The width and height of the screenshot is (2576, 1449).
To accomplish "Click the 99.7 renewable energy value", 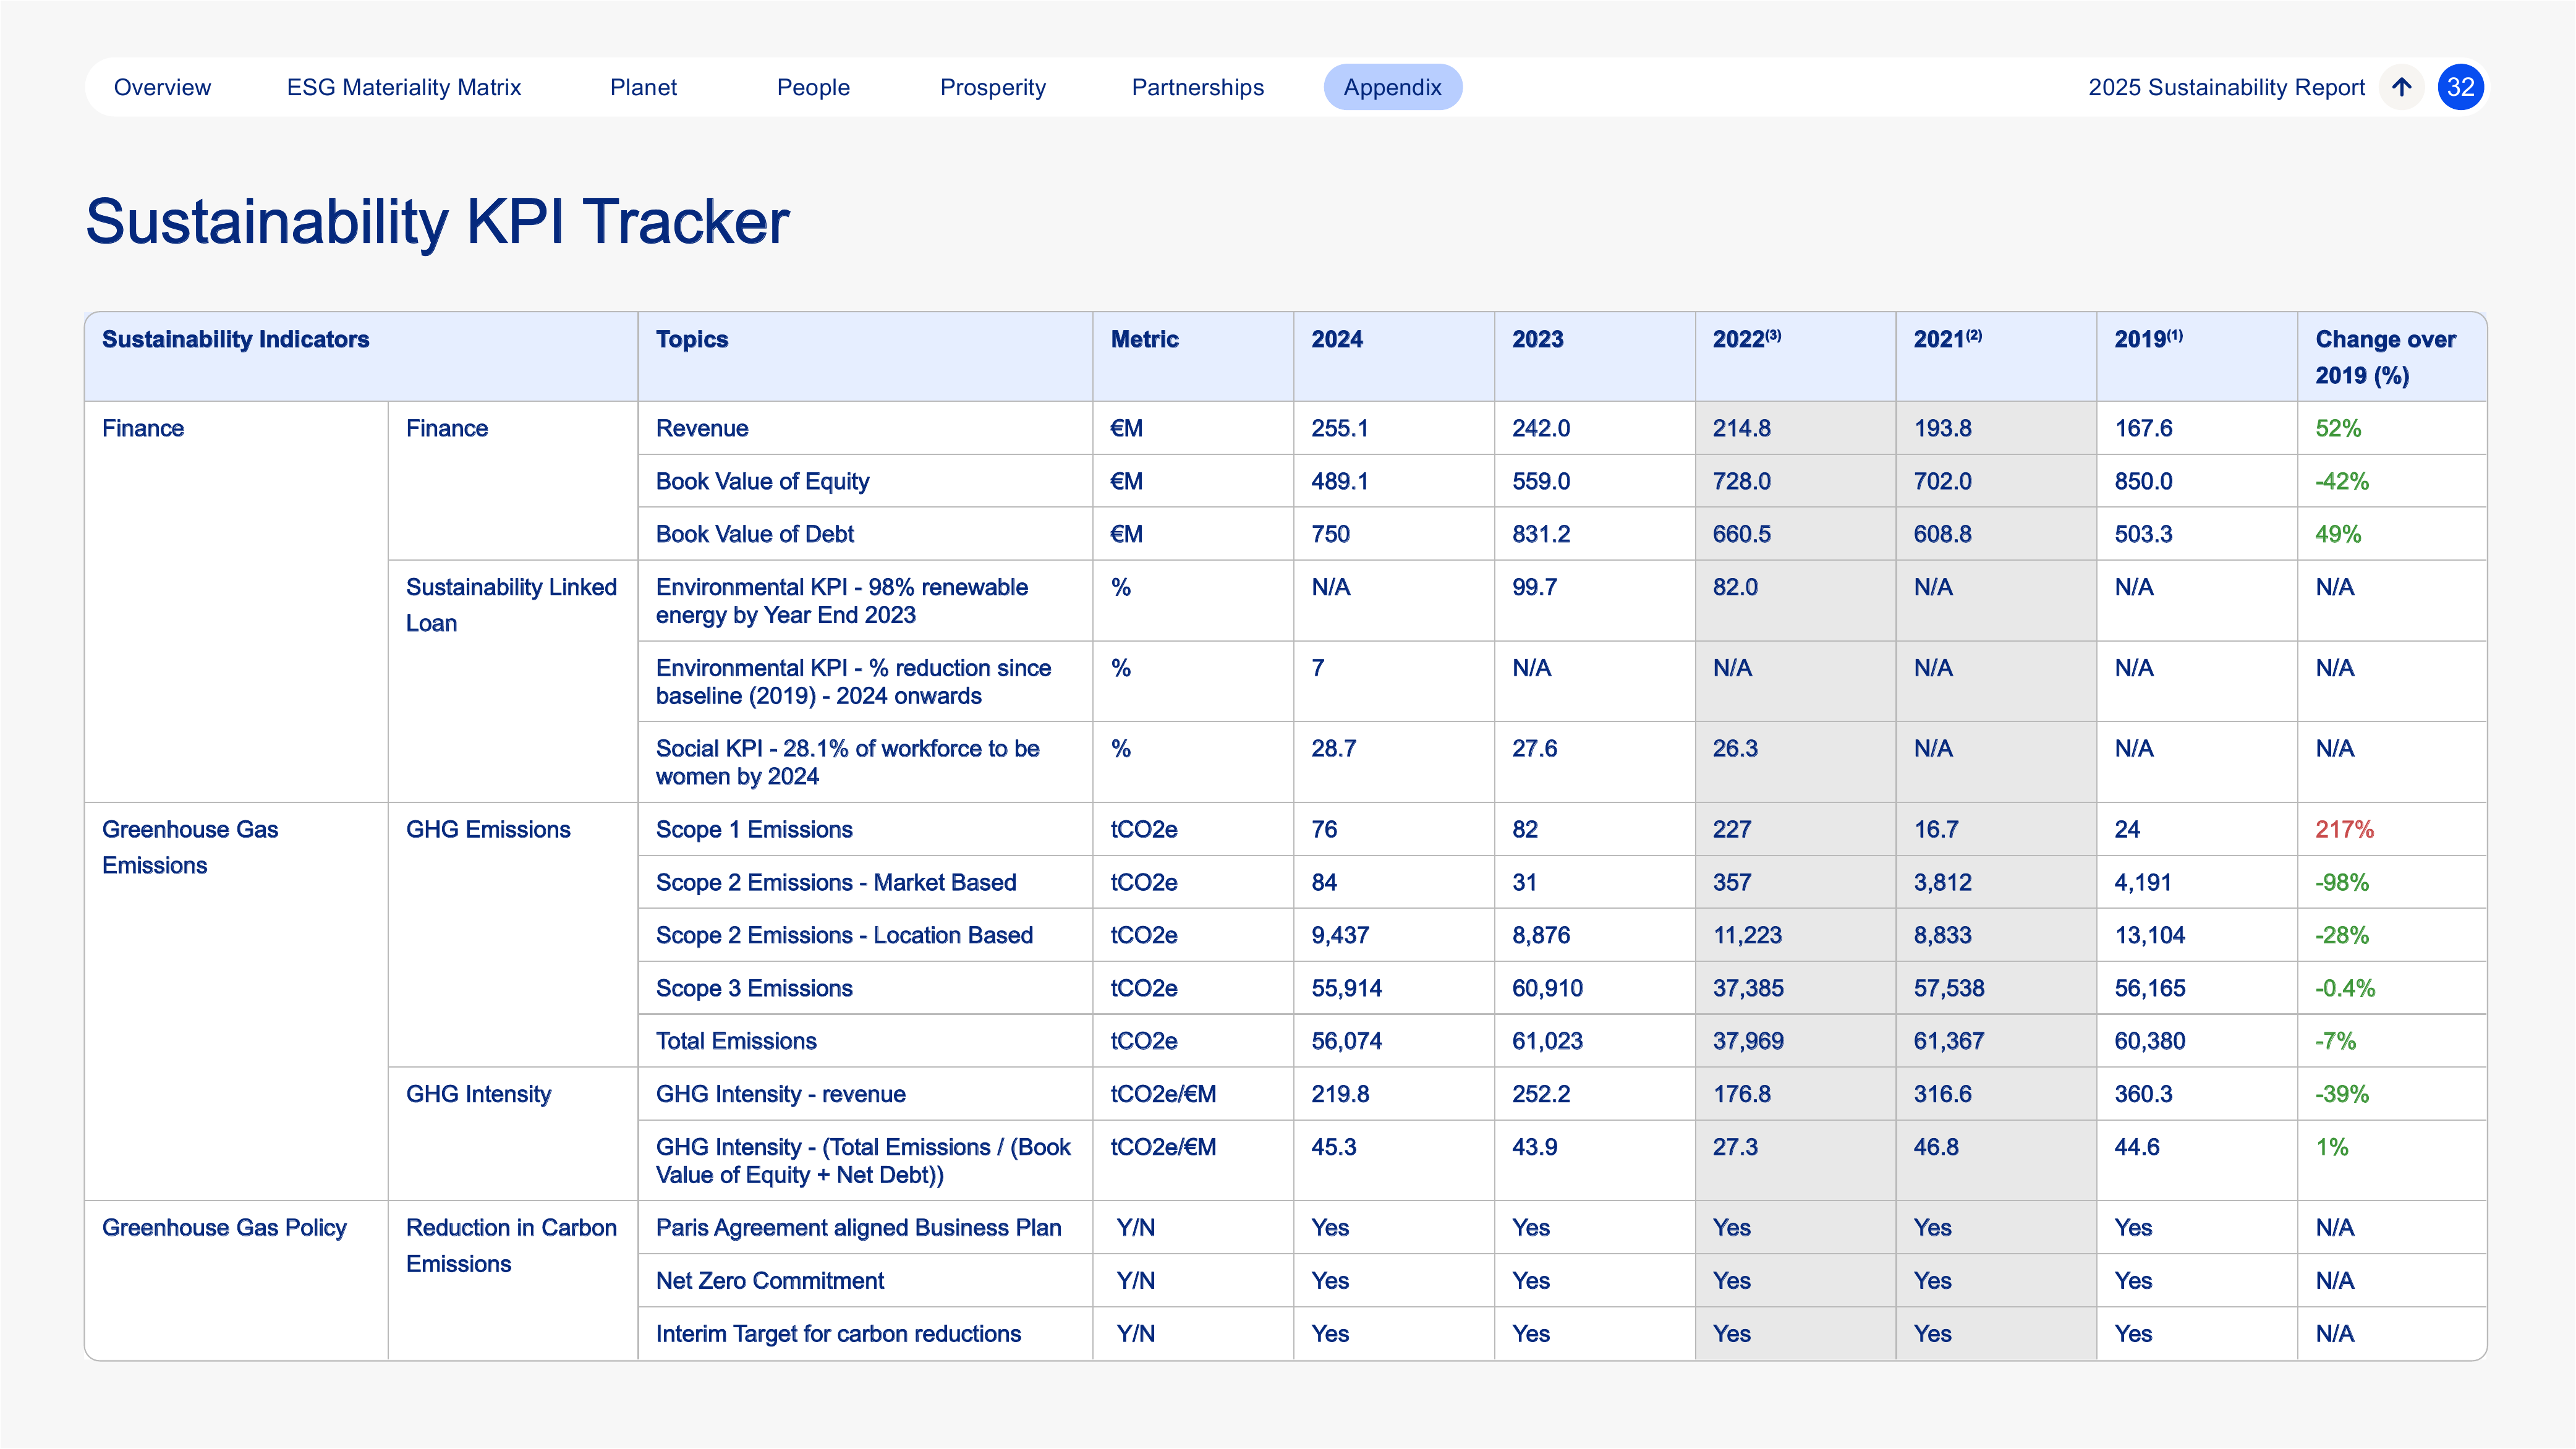I will click(x=1534, y=587).
